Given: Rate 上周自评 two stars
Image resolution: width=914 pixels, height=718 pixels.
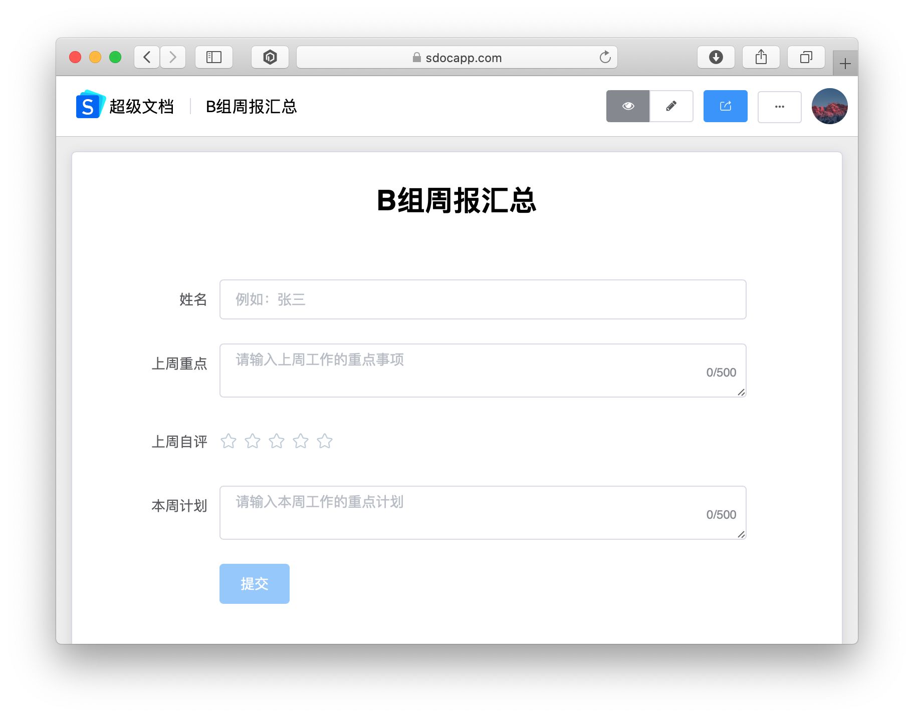Looking at the screenshot, I should (253, 441).
